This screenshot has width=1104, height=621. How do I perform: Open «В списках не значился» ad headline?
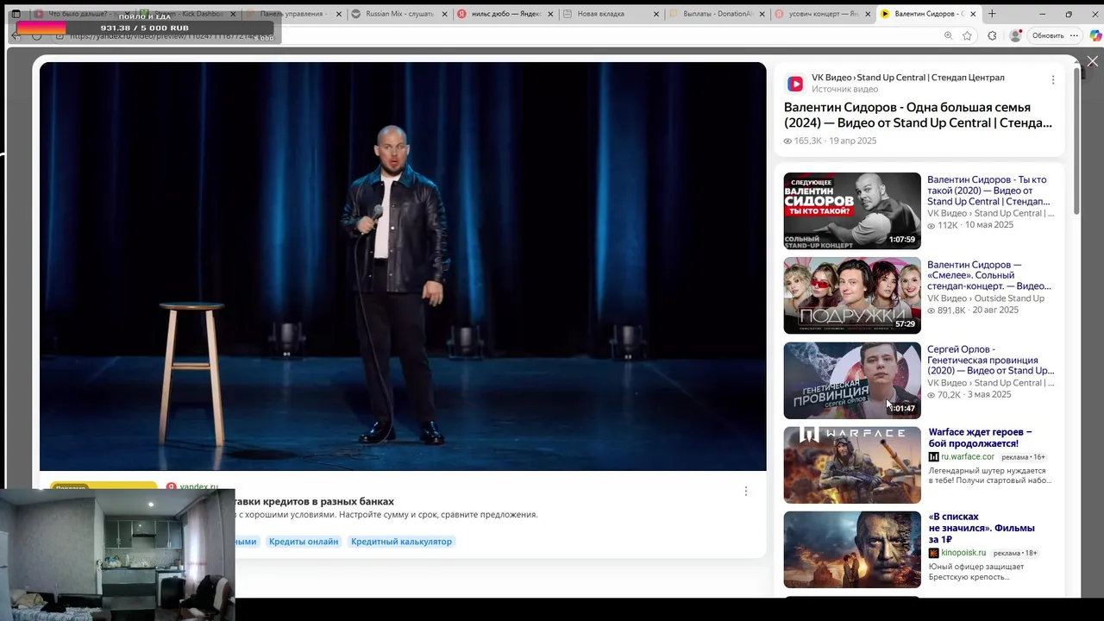[982, 528]
